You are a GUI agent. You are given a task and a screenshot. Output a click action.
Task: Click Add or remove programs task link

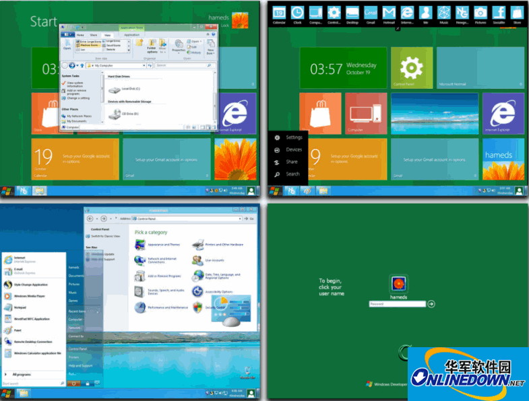pyautogui.click(x=74, y=92)
